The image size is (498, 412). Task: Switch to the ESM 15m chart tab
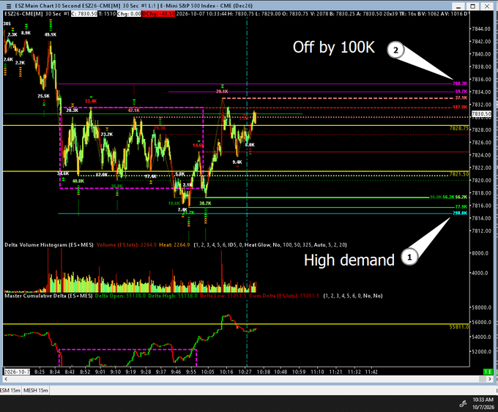tap(10, 390)
